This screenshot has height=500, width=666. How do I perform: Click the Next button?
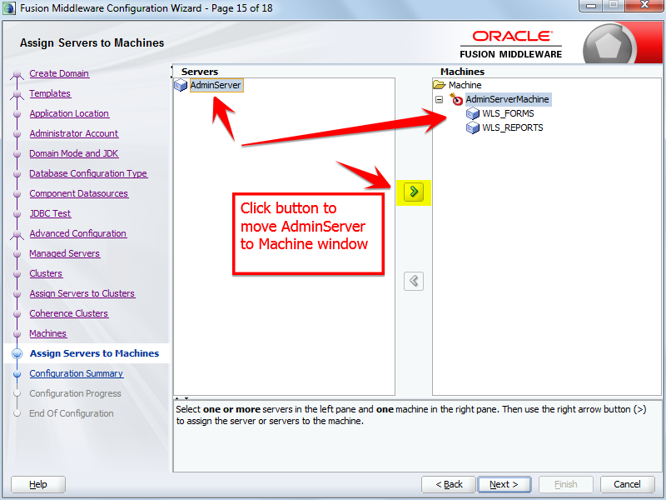504,484
